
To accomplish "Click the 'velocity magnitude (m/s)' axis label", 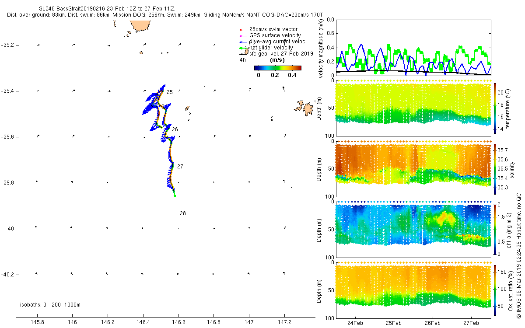I will coord(322,48).
